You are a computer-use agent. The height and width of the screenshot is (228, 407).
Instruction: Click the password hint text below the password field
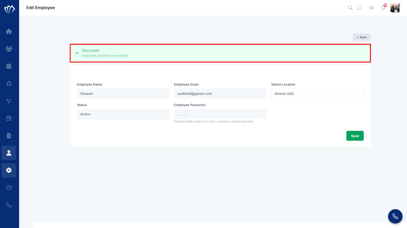coord(214,122)
